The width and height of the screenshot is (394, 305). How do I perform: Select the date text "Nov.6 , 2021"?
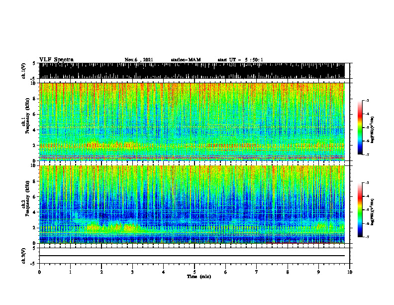tap(139, 60)
